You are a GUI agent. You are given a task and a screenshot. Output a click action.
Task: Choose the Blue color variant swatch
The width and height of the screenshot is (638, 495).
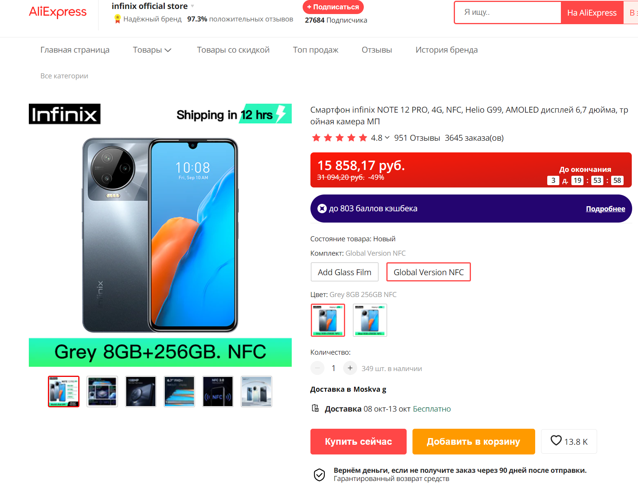(x=370, y=320)
